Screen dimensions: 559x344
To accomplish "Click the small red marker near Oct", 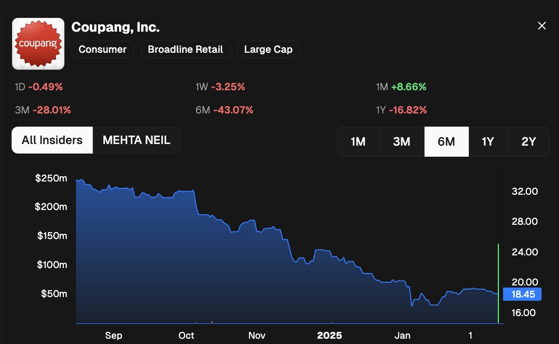I will (212, 322).
